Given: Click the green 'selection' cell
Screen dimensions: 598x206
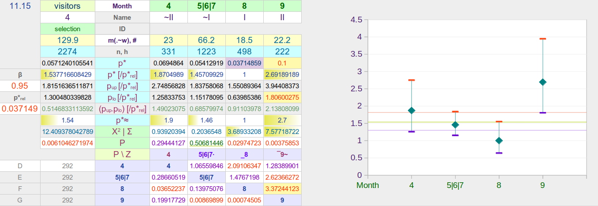Looking at the screenshot, I should (67, 29).
